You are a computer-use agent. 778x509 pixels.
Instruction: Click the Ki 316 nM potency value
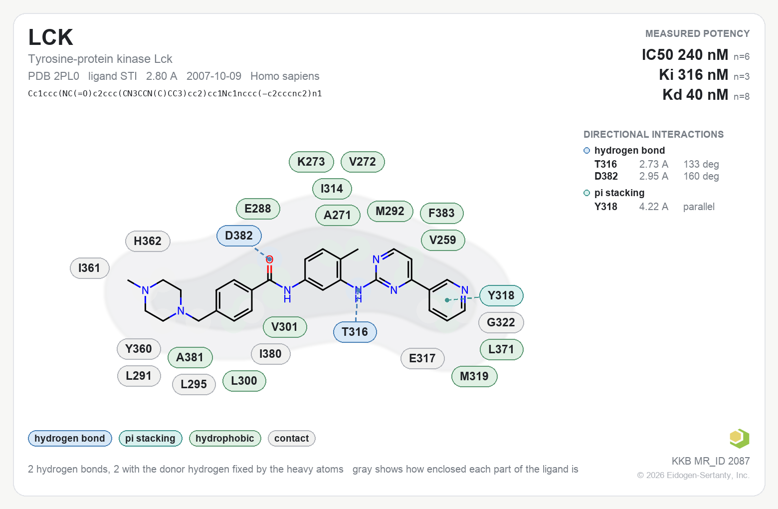click(x=693, y=74)
